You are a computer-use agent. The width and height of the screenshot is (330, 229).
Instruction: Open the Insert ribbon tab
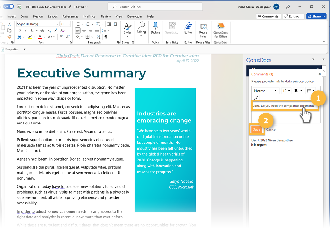pos(11,16)
